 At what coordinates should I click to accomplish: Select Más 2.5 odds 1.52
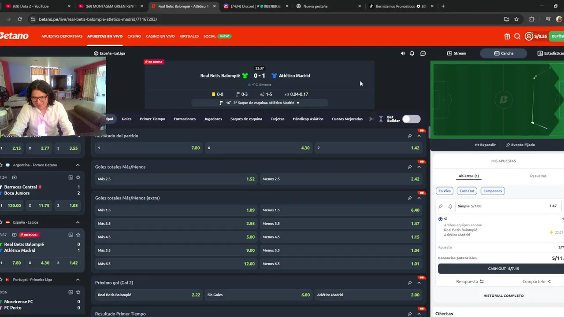(x=176, y=179)
